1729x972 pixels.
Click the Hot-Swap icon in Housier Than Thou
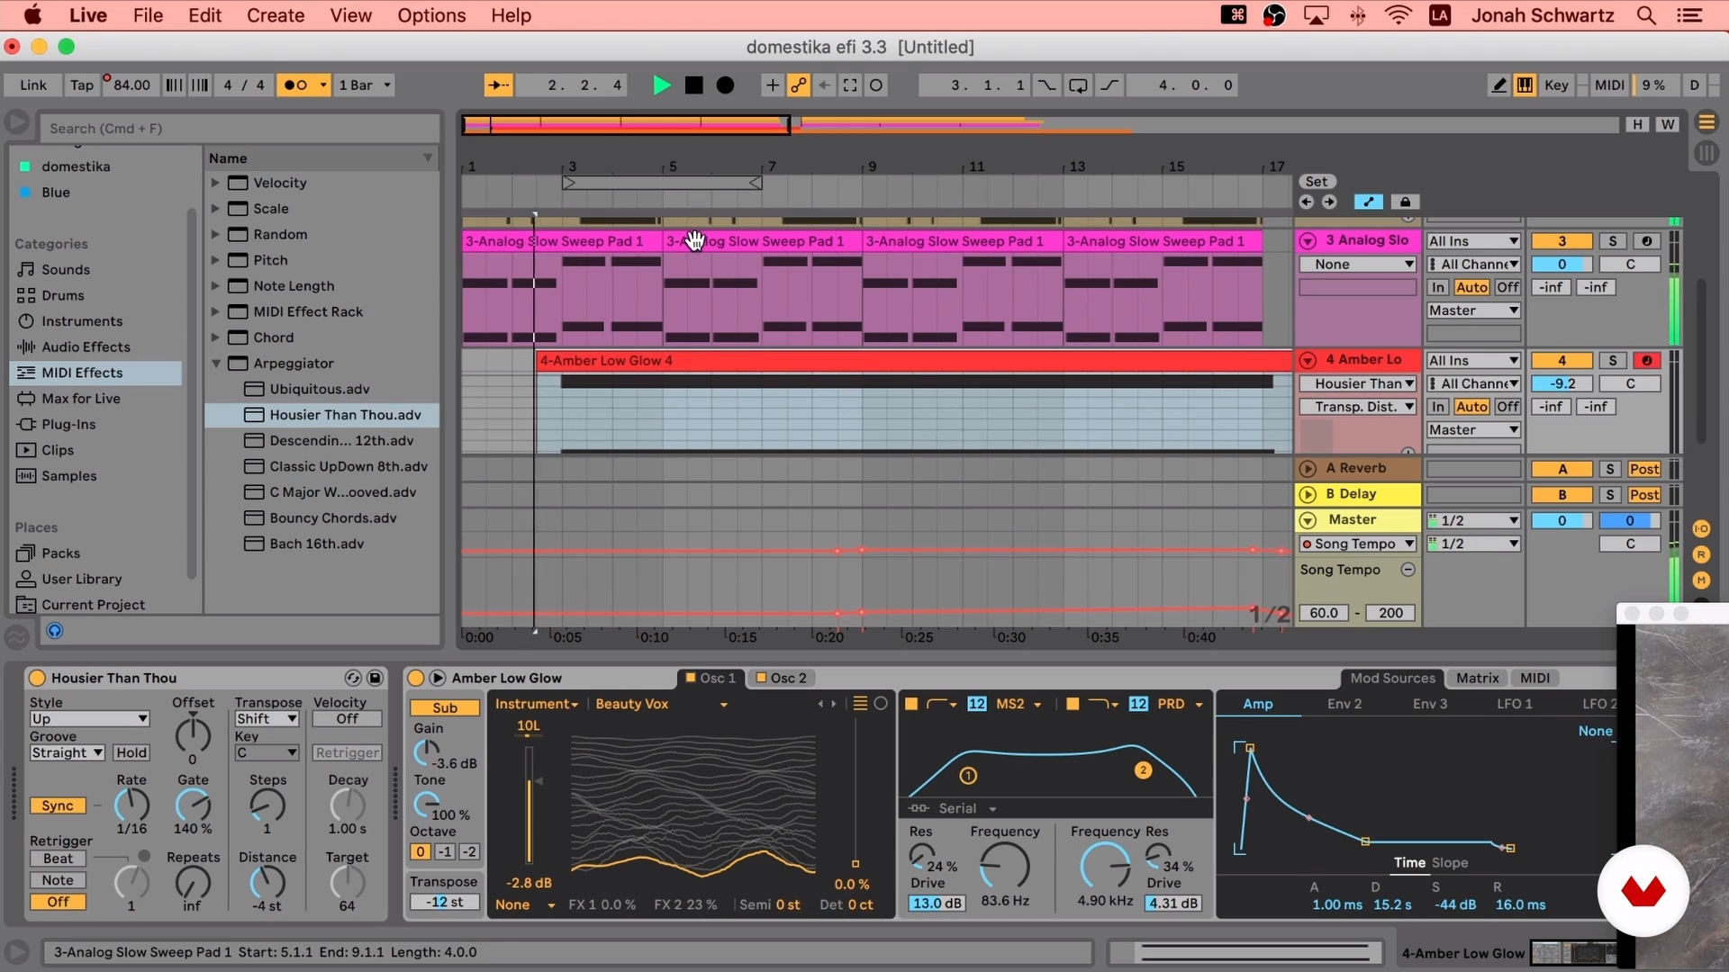[x=353, y=678]
